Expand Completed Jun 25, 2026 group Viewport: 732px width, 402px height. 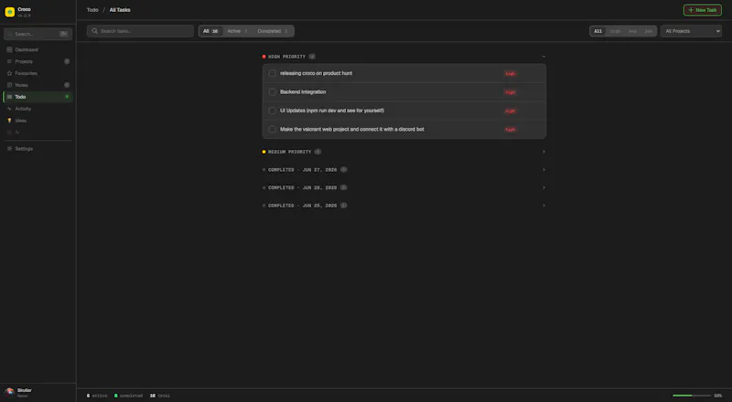click(x=404, y=206)
